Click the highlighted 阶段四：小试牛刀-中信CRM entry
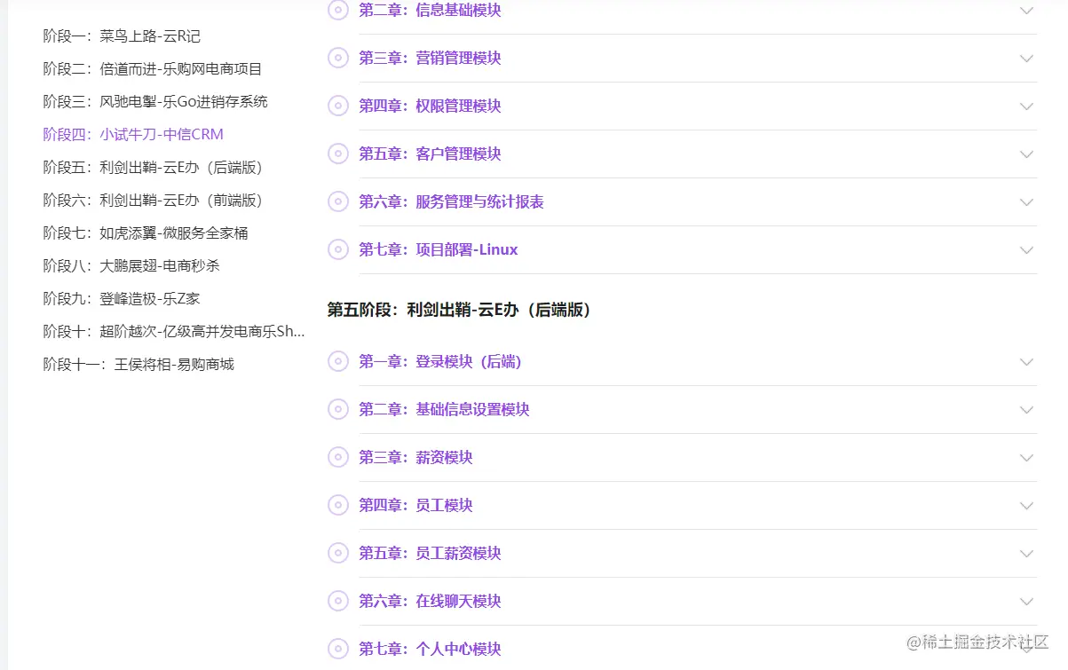The width and height of the screenshot is (1068, 670). 133,134
